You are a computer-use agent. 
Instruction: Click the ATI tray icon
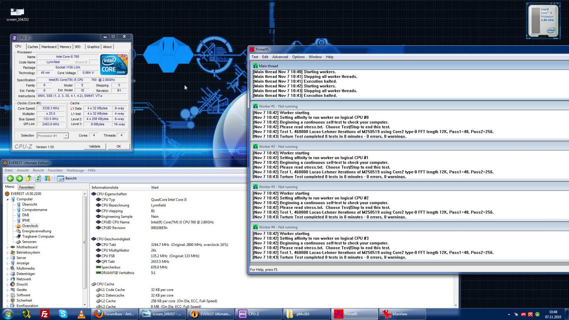523,314
